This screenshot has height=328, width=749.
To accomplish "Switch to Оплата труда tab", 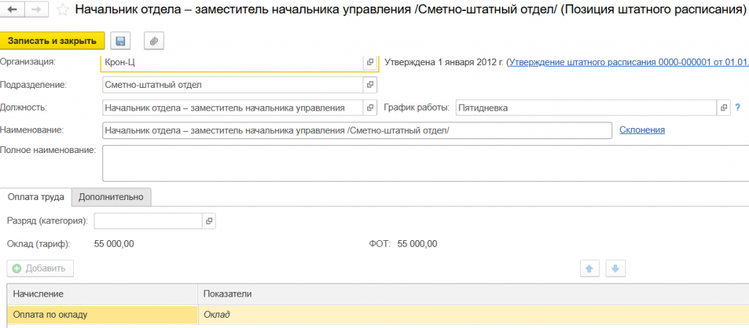I will [37, 197].
